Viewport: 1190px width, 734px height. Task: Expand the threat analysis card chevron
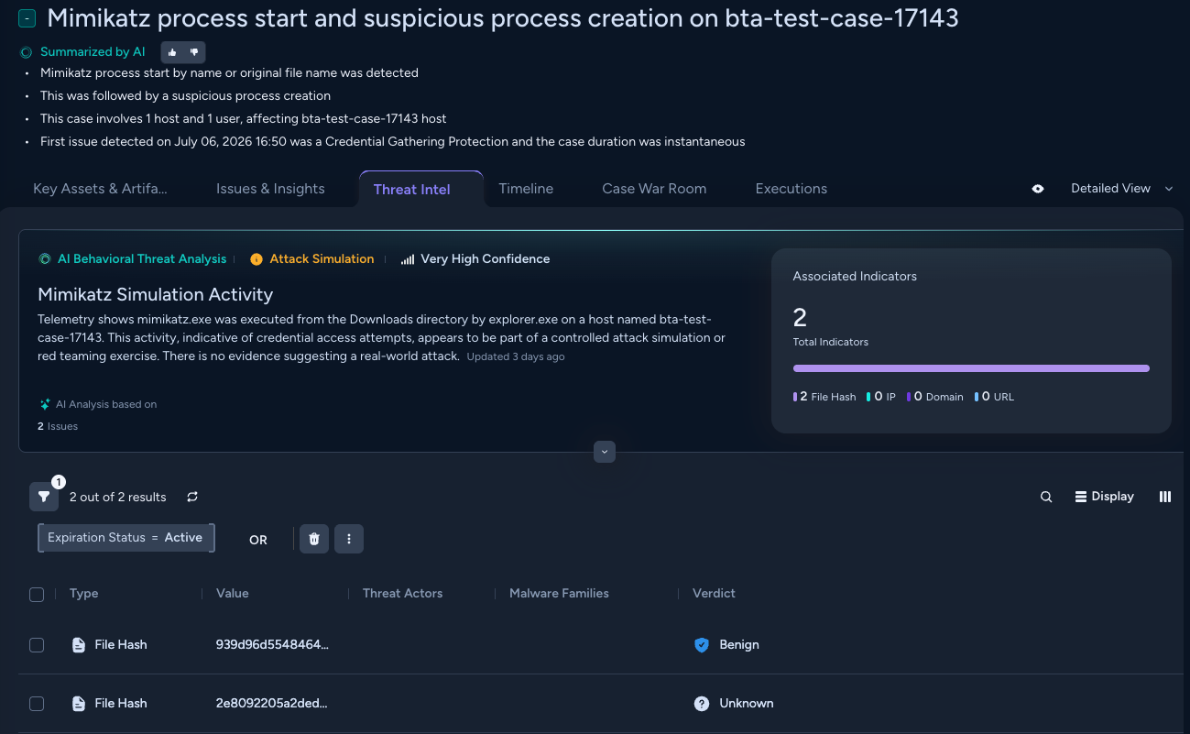(x=605, y=452)
